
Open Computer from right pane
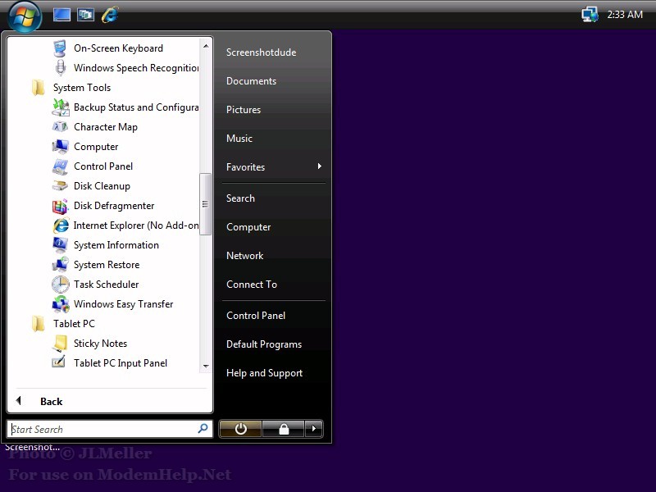(248, 227)
